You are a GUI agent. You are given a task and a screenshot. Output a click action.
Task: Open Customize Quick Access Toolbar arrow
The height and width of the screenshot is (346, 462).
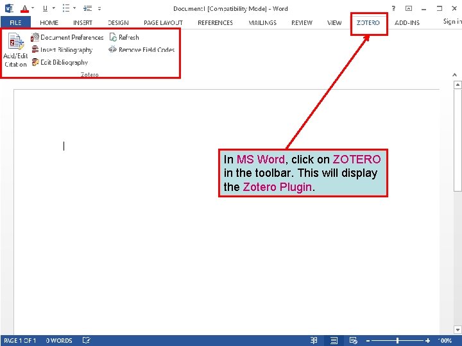click(x=99, y=8)
